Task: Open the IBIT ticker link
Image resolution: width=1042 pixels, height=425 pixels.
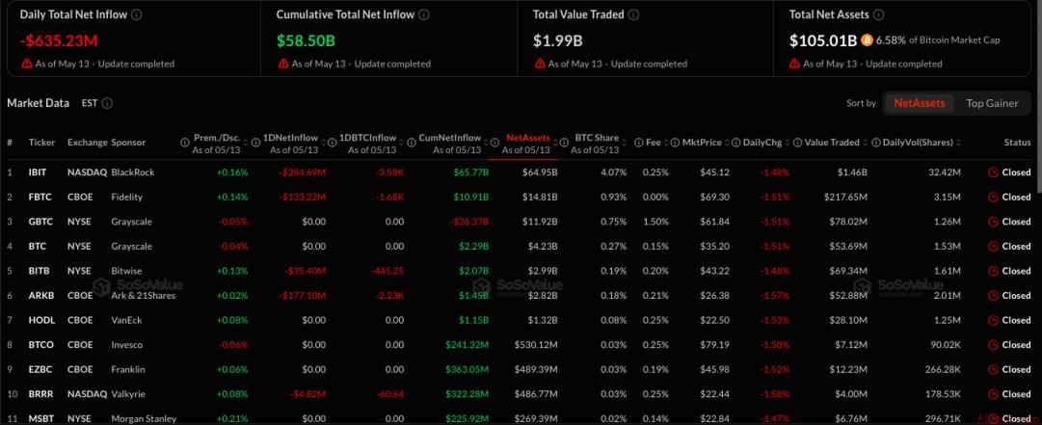Action: (38, 172)
